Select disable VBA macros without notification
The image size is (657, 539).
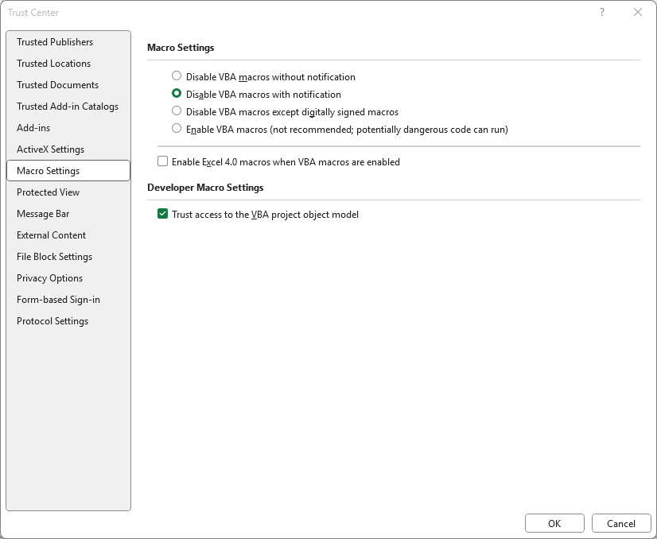tap(176, 76)
